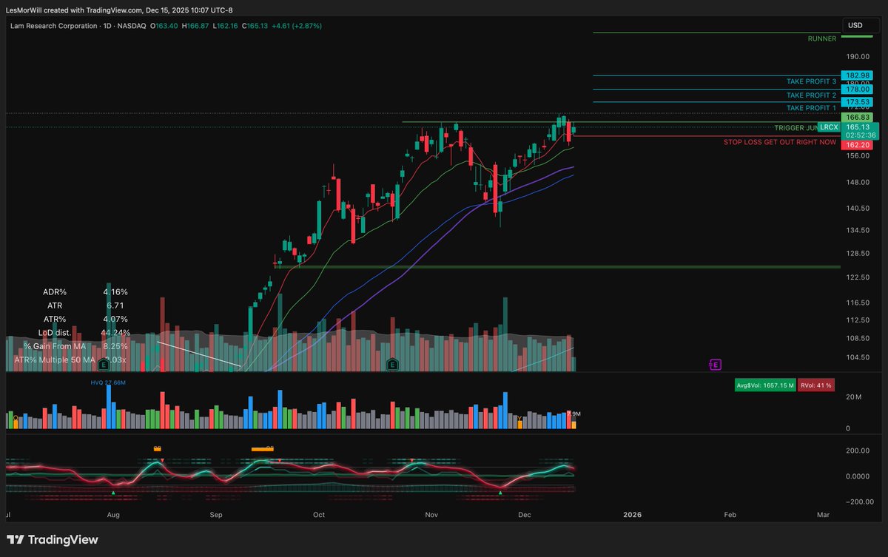Click the ATR% Multiple 50 MA stat
The image size is (888, 557).
pos(71,359)
